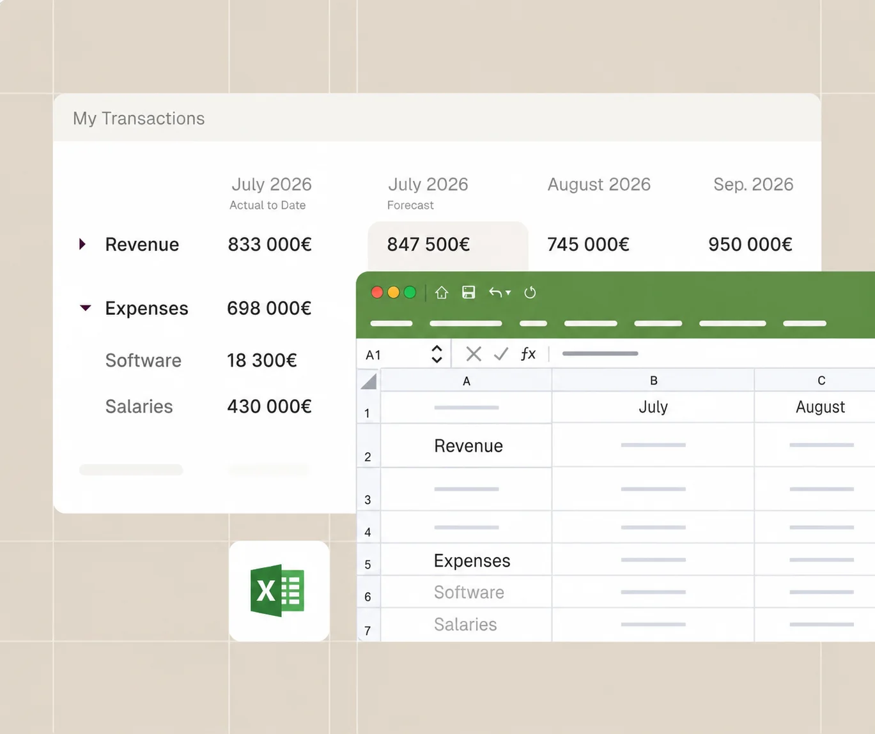Click the Excel logo icon tile

point(279,591)
